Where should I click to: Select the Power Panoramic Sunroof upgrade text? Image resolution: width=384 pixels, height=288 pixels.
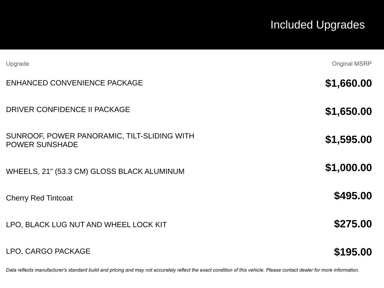[x=100, y=140]
